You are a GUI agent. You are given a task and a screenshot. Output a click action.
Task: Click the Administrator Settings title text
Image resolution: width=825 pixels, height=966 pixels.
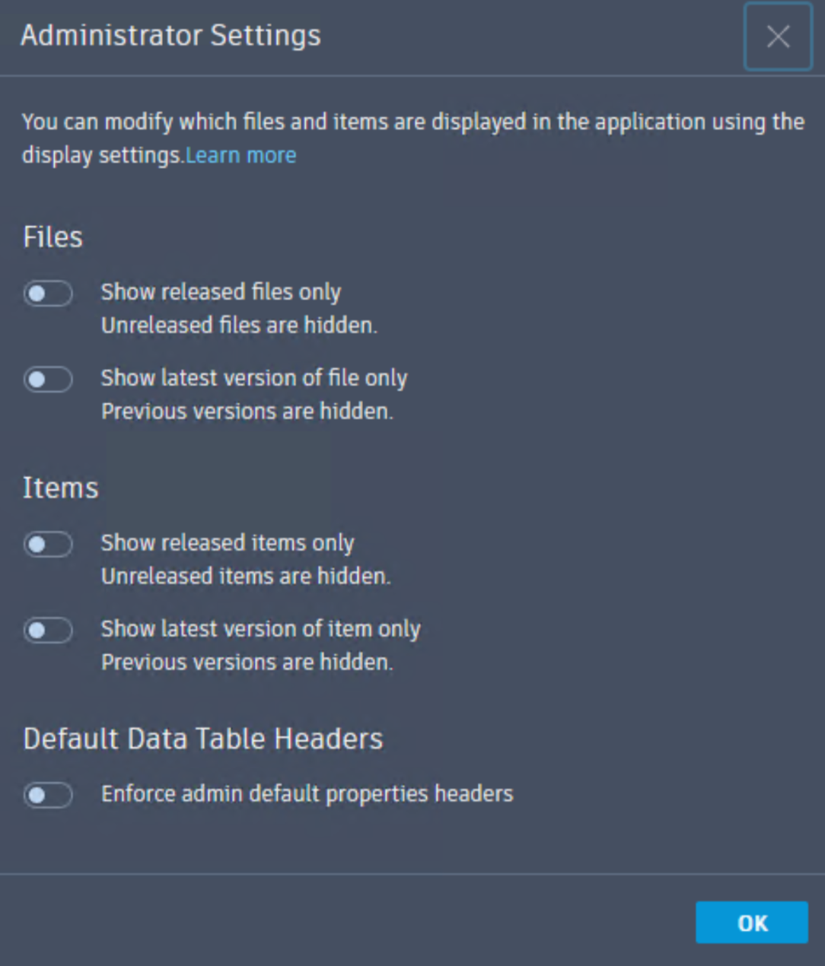point(171,35)
